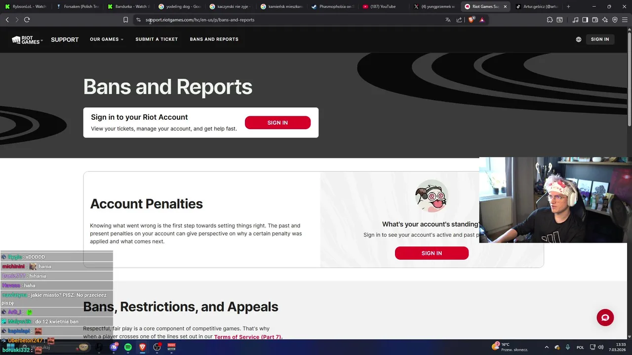Click the Support header link
632x355 pixels.
pyautogui.click(x=65, y=39)
